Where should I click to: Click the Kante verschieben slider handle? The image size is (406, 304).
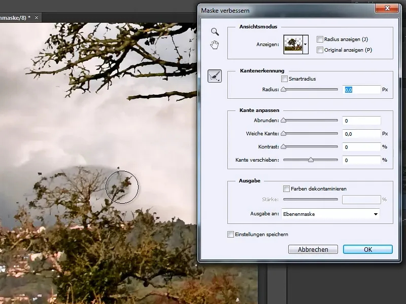(x=311, y=160)
